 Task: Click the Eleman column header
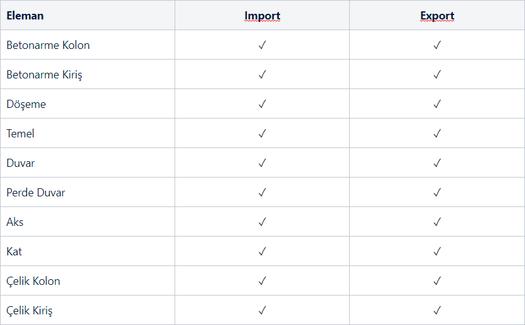click(x=25, y=16)
